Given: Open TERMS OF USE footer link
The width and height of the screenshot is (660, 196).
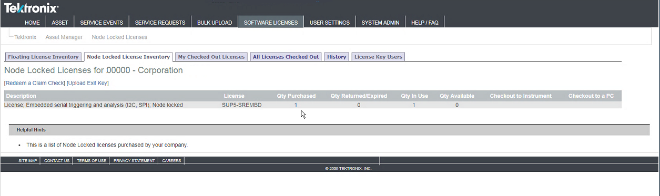Looking at the screenshot, I should (92, 161).
